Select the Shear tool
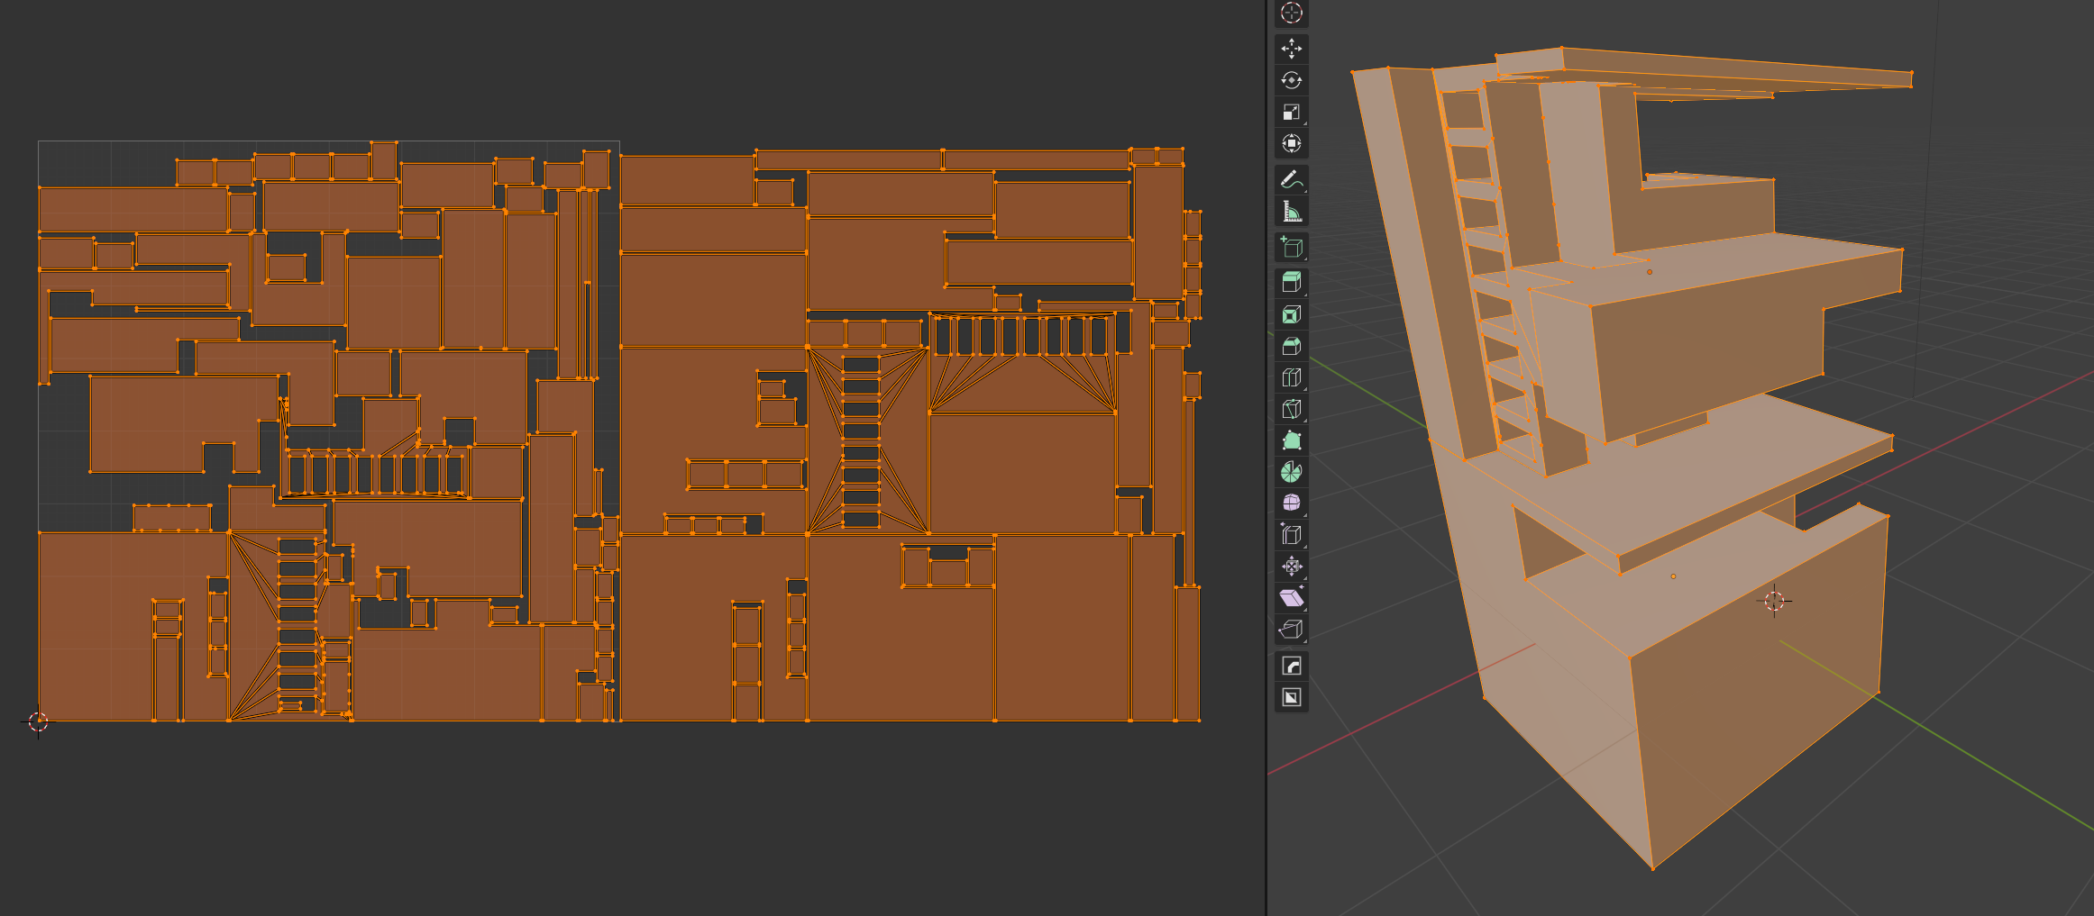2094x916 pixels. click(x=1291, y=597)
